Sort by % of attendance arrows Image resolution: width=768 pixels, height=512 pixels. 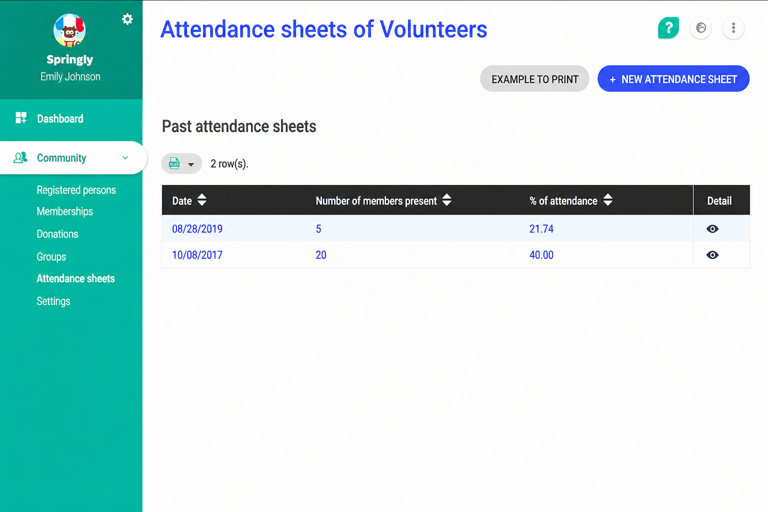pos(608,200)
